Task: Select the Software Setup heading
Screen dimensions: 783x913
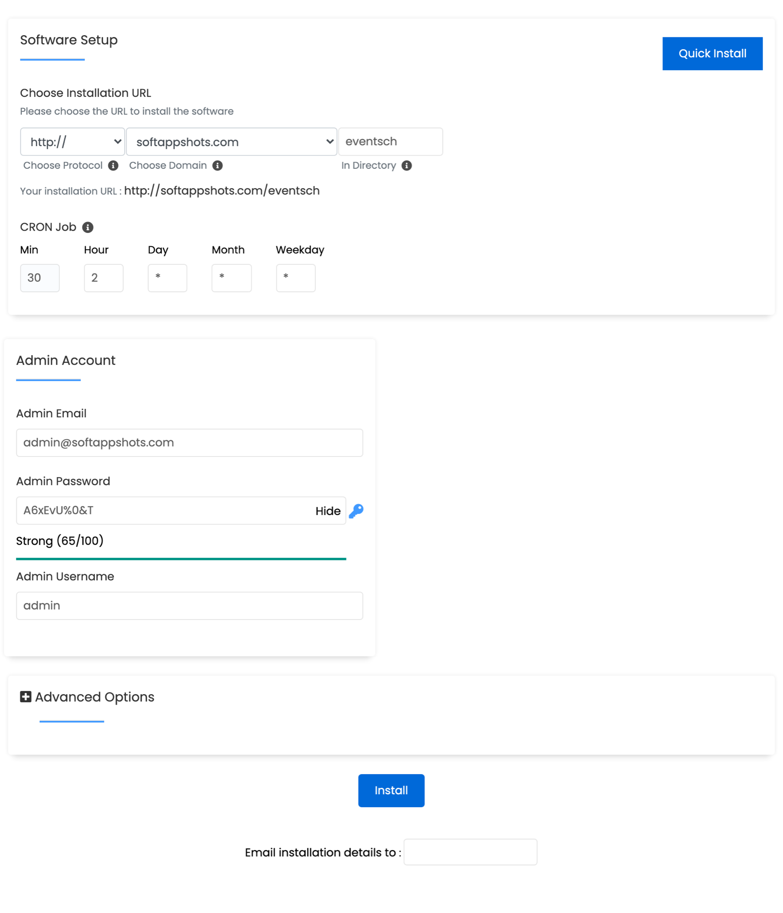Action: pyautogui.click(x=68, y=40)
